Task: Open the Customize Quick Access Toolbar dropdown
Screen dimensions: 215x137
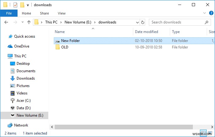Action: [28, 5]
